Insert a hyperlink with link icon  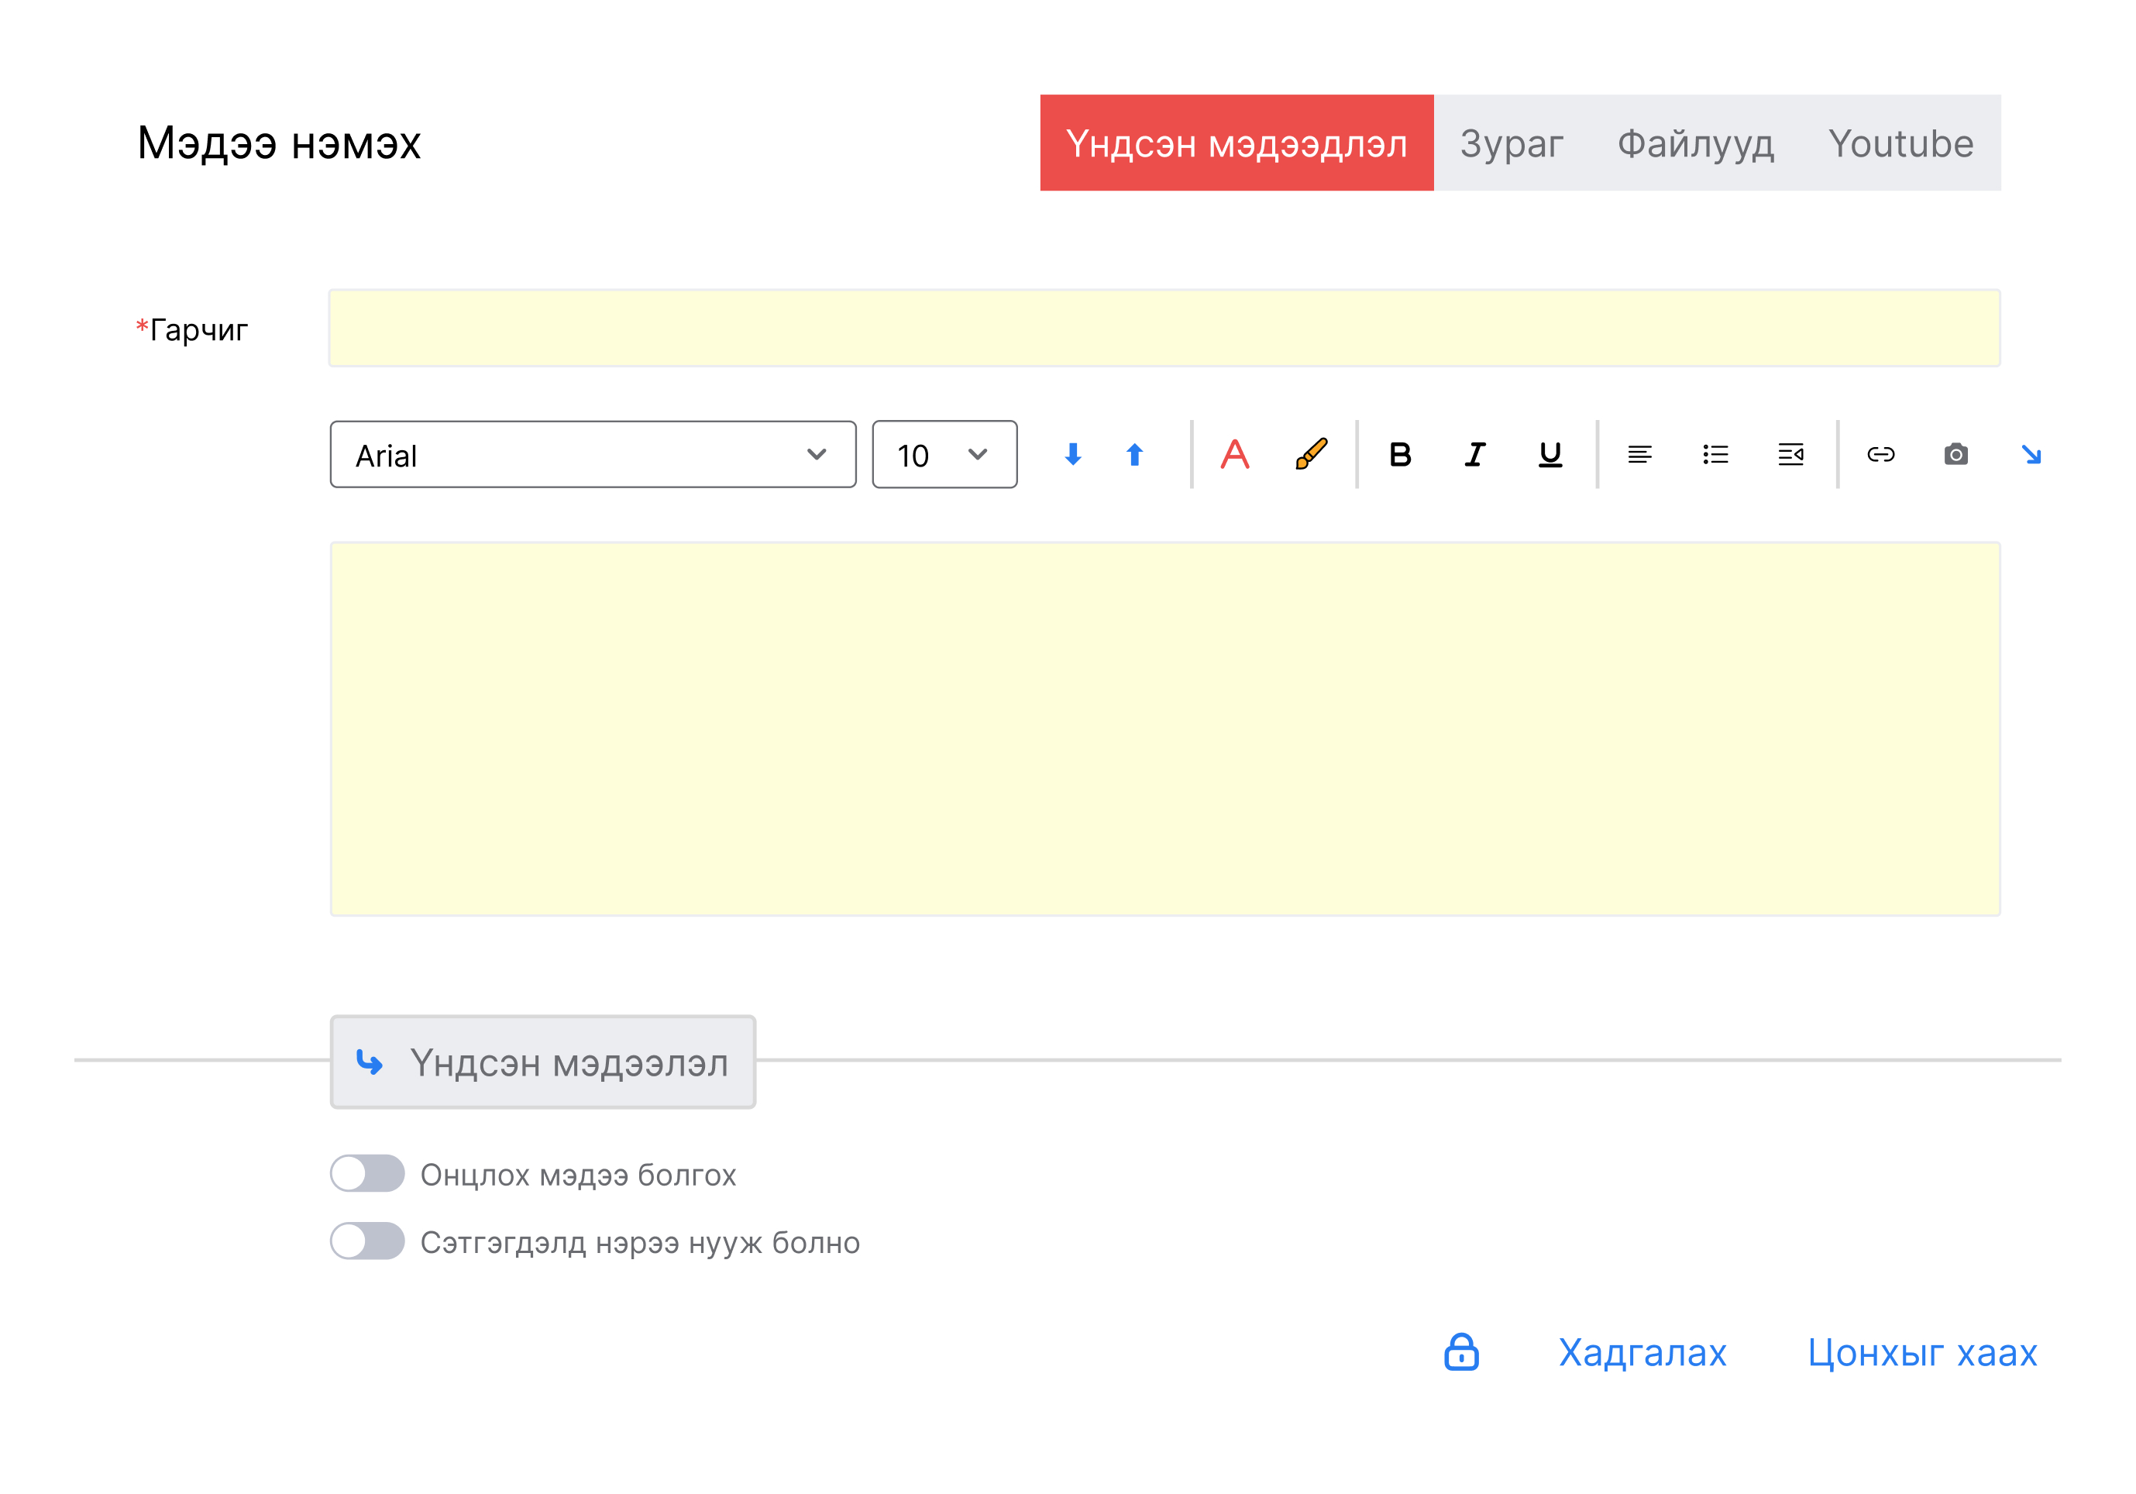click(x=1880, y=454)
